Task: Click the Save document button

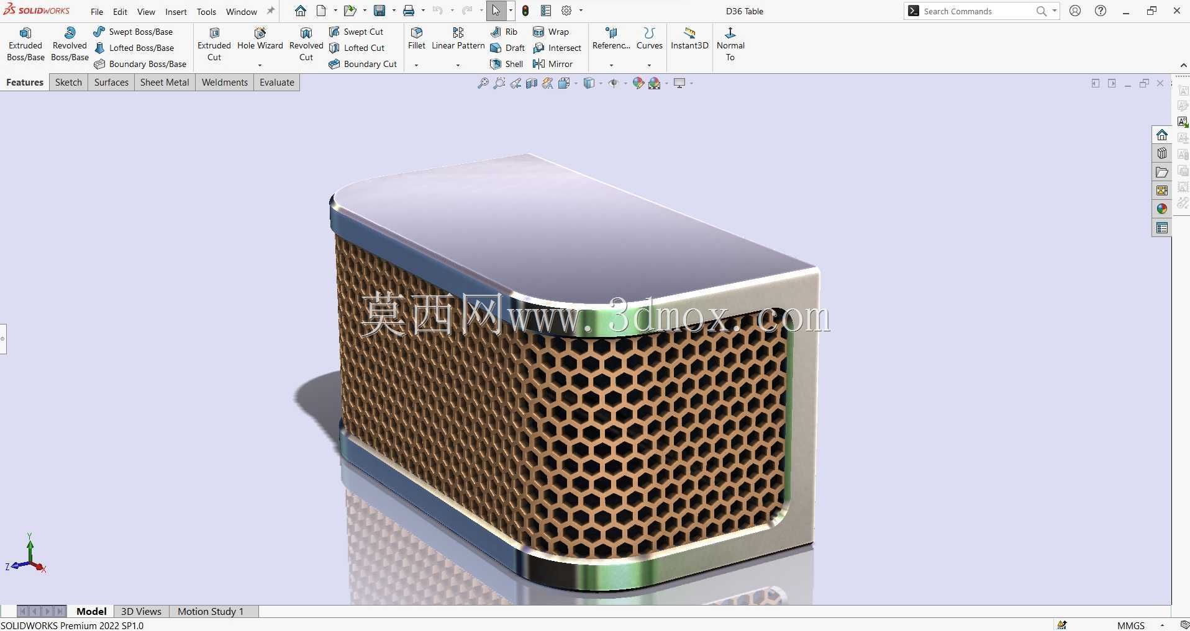Action: click(x=379, y=11)
